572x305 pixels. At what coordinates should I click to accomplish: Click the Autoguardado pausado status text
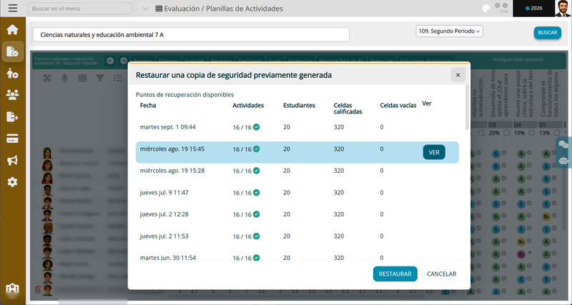(518, 59)
